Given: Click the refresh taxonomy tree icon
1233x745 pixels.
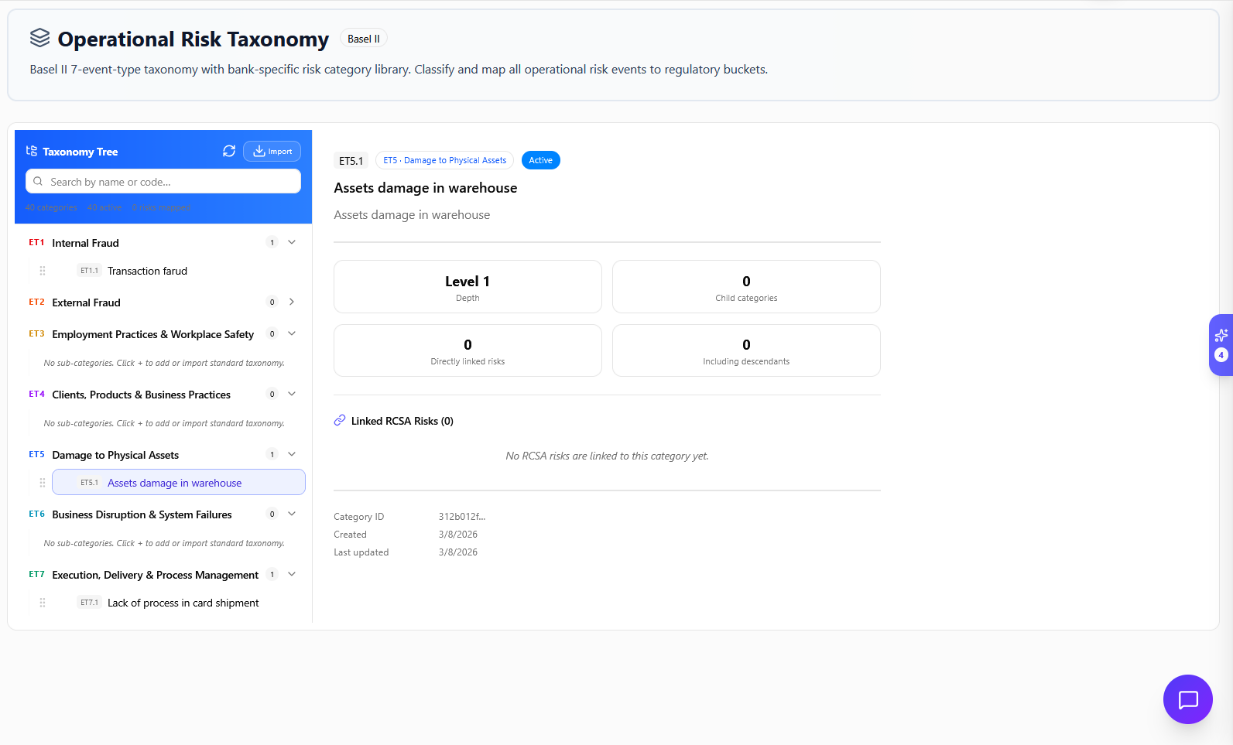Looking at the screenshot, I should 229,152.
